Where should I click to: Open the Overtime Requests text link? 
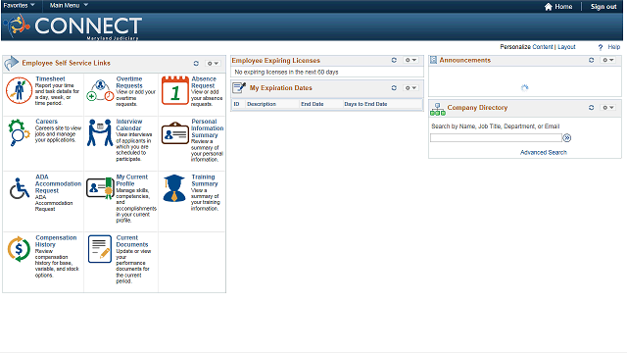coord(129,82)
